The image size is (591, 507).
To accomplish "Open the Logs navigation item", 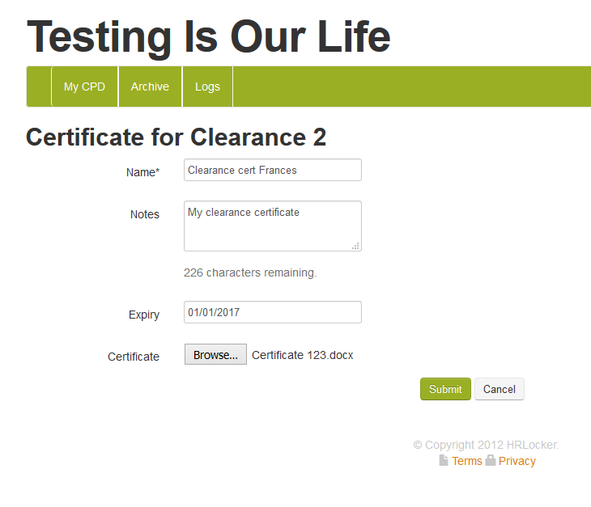I will tap(207, 87).
